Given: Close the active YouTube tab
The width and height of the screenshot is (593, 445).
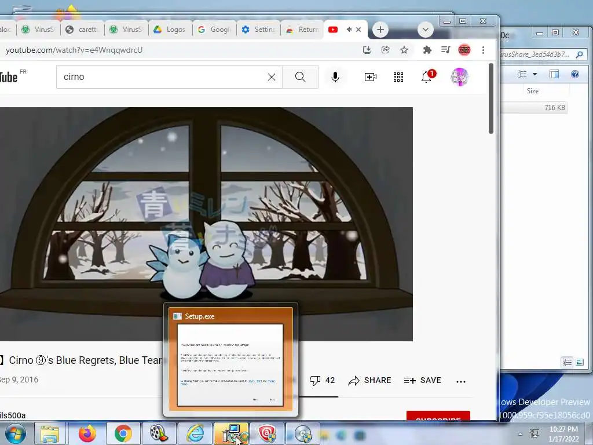Looking at the screenshot, I should [358, 30].
